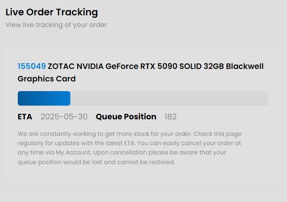Click the 'View live tracking of your order' subtitle
Image resolution: width=287 pixels, height=202 pixels.
coord(56,25)
